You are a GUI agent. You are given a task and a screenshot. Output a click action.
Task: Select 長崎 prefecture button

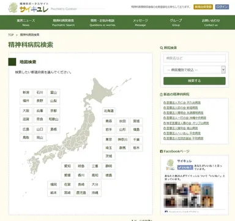click(81, 184)
